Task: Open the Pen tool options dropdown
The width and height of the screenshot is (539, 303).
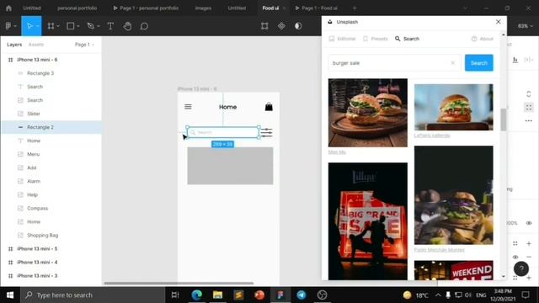Action: pos(99,26)
